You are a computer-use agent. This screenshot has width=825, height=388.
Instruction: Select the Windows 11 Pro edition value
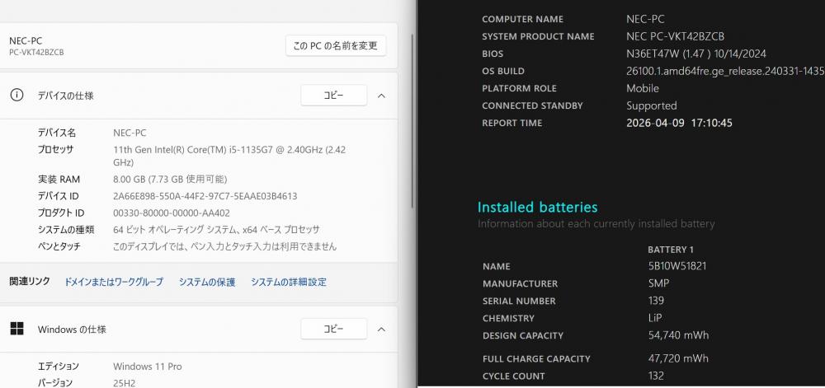pyautogui.click(x=148, y=366)
